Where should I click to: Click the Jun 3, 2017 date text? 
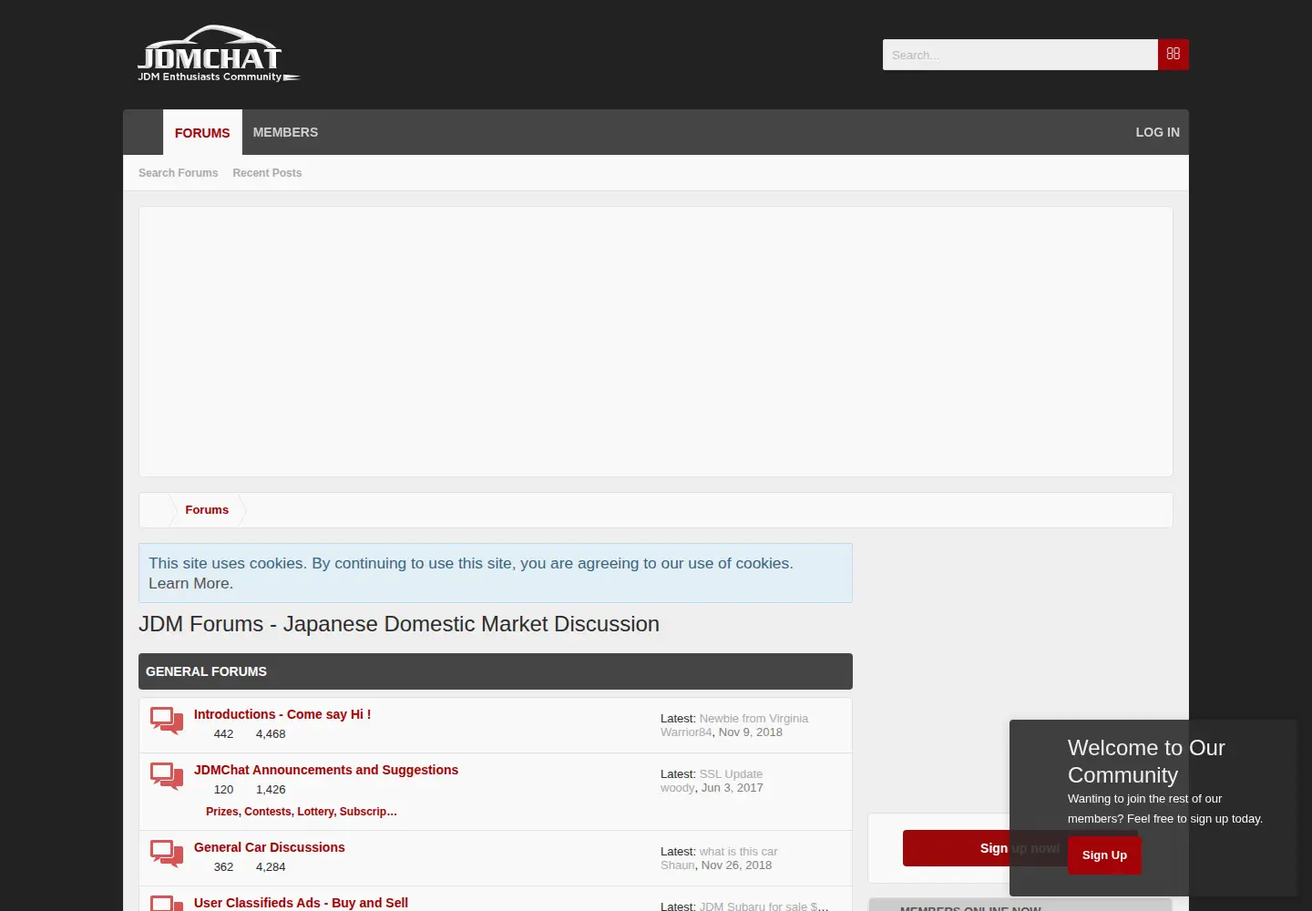[733, 788]
